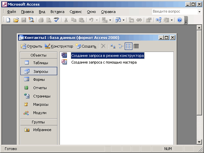Minimize the Контакты1 database window

(x=161, y=38)
